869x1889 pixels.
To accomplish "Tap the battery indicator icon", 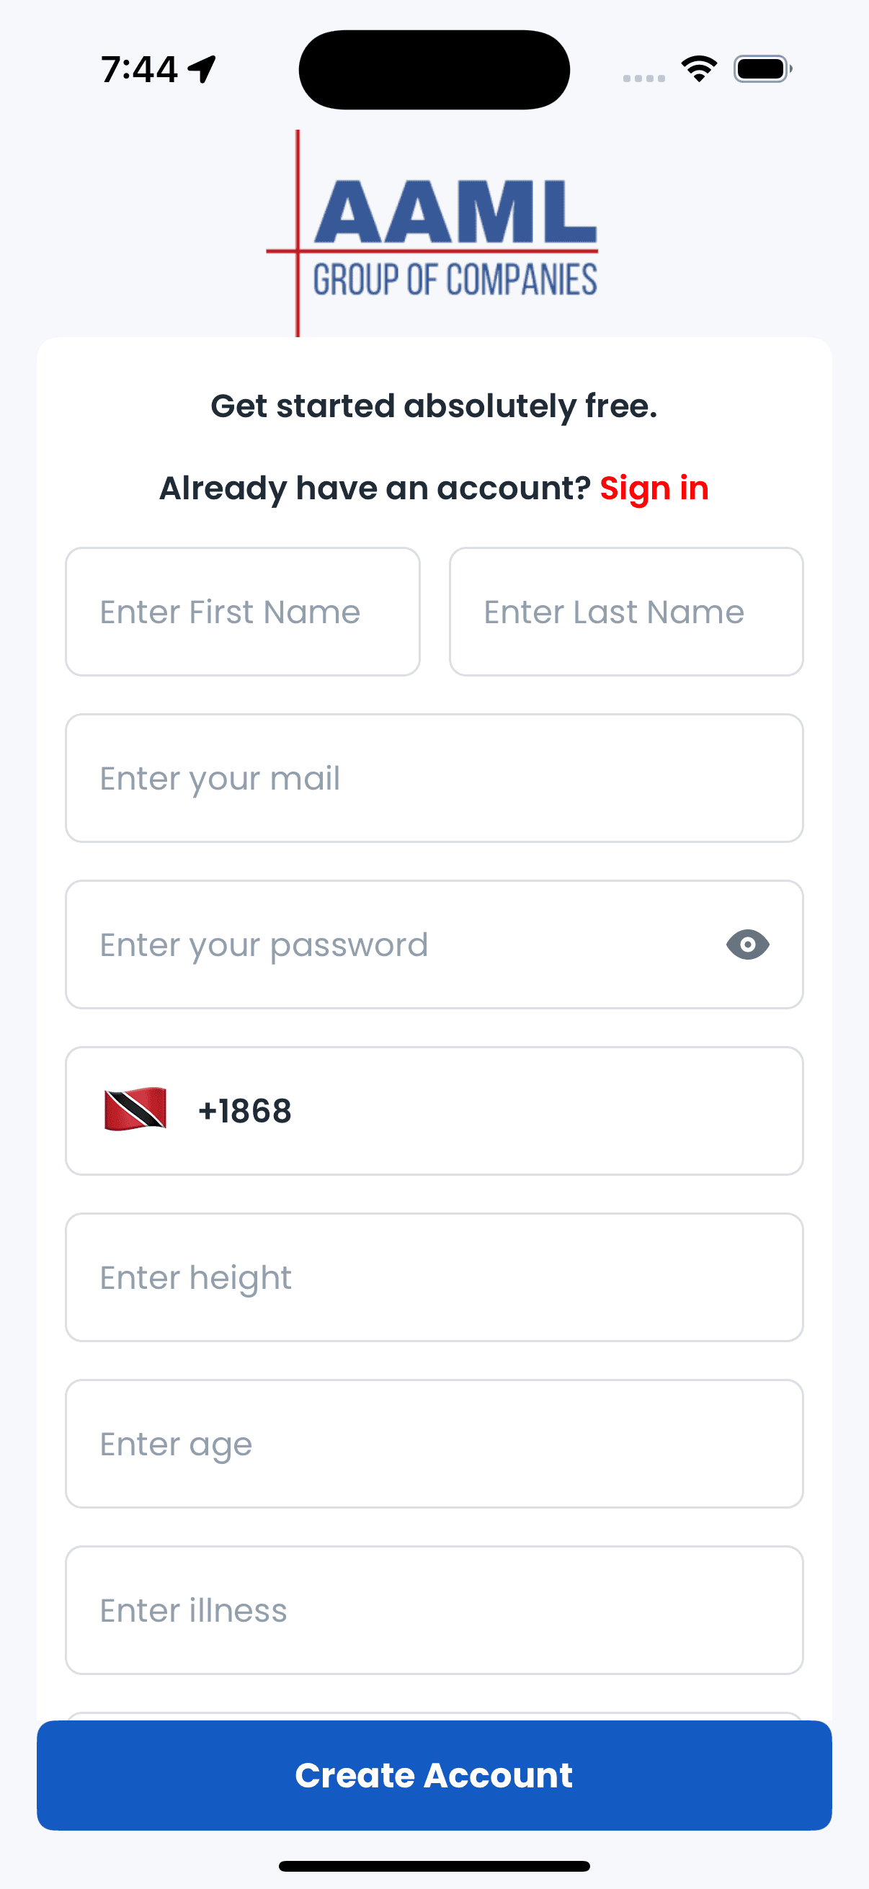I will 762,69.
